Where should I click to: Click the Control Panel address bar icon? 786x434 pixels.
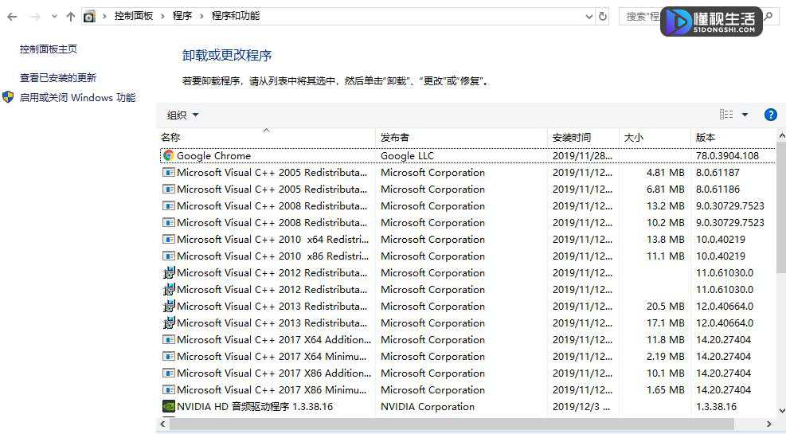coord(89,17)
